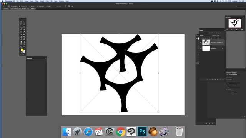Image resolution: width=246 pixels, height=138 pixels.
Task: Open the layer blend mode dropdown
Action: [x=206, y=36]
